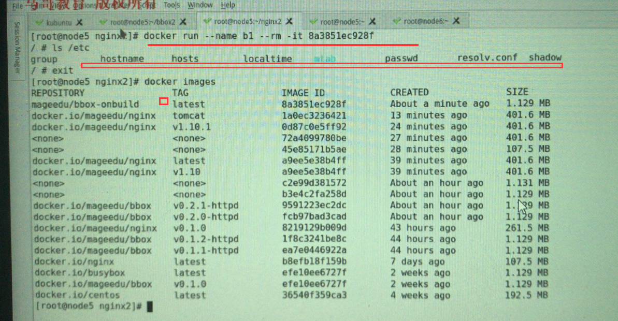The width and height of the screenshot is (618, 321).
Task: Open the Tools menu
Action: tap(171, 5)
